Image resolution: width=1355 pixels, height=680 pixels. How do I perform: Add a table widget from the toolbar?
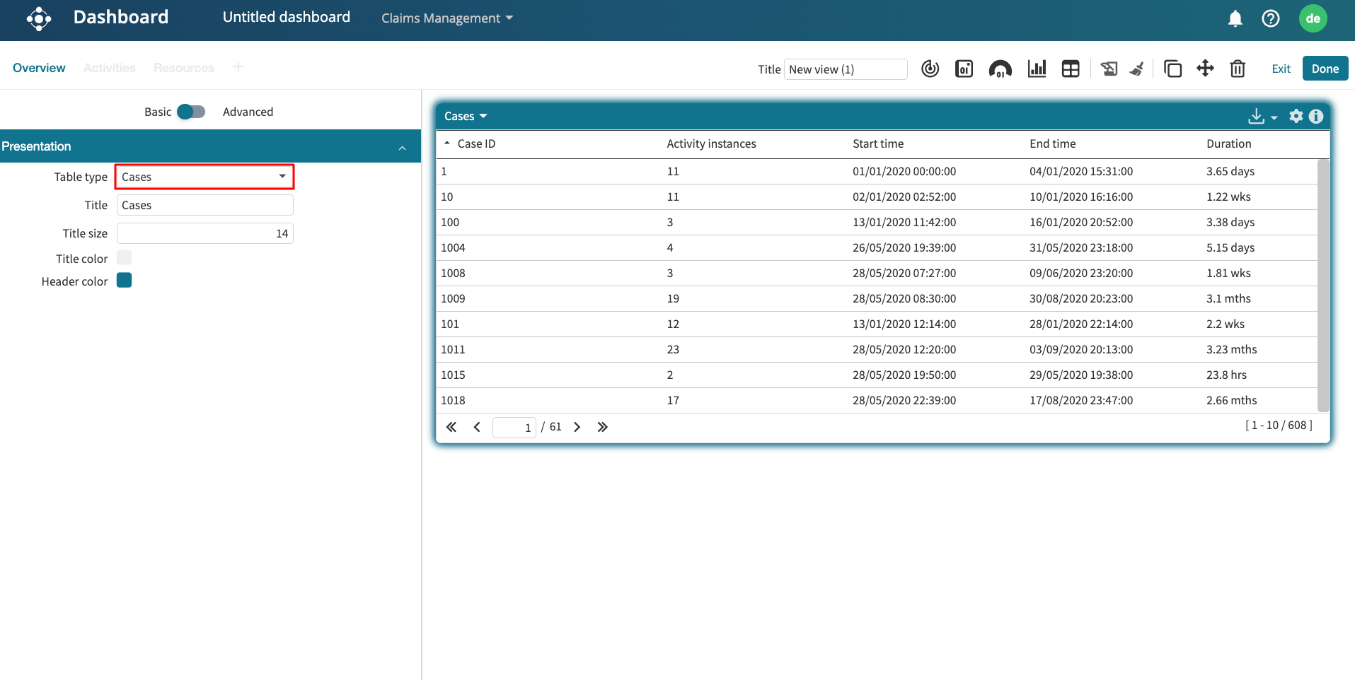coord(1071,69)
